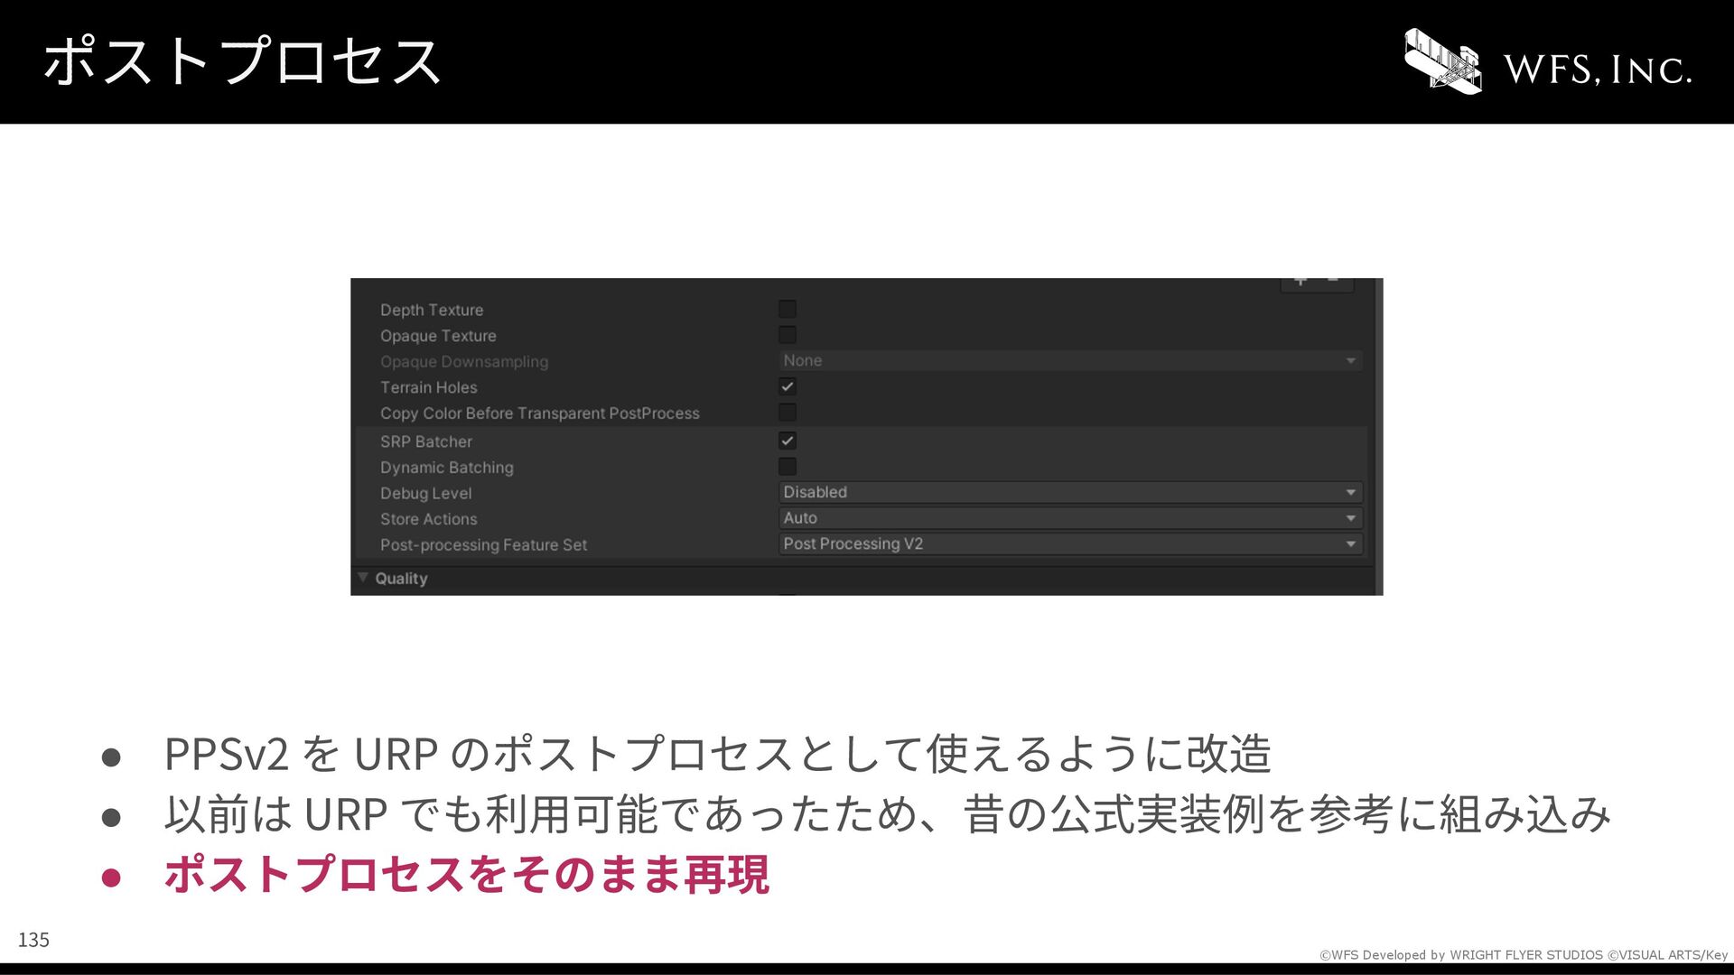1734x975 pixels.
Task: Click the WFS, INC. company name text
Action: pos(1598,70)
